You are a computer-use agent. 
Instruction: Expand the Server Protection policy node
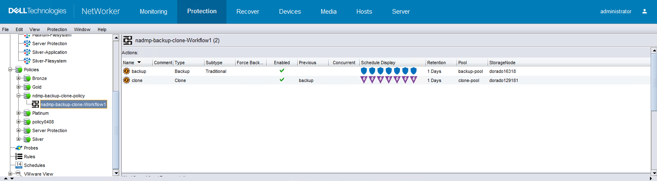tap(18, 130)
